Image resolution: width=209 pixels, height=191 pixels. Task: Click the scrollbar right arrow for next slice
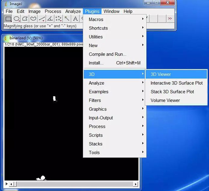click(x=136, y=184)
